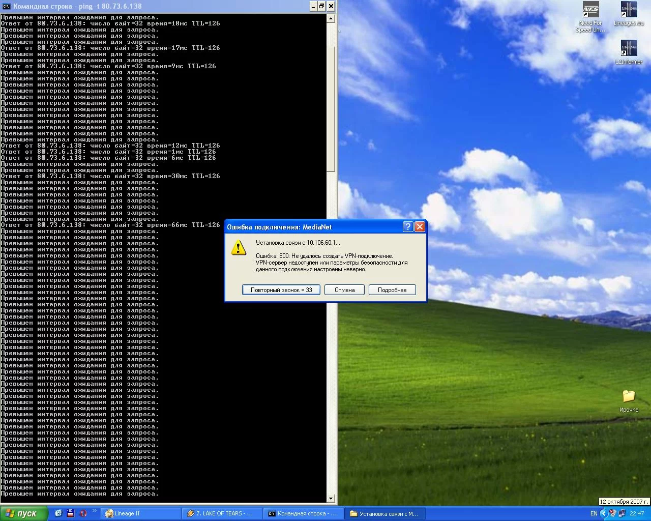Click the ping reply line with время=9мс

[108, 66]
